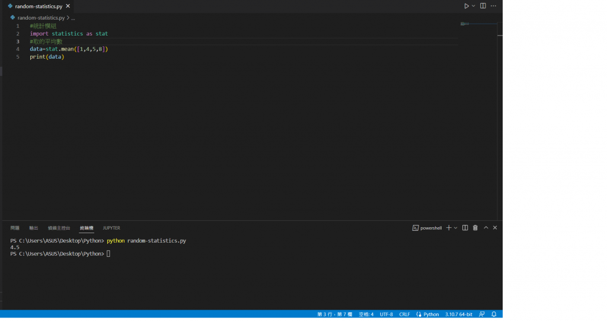Screen dimensions: 607x321
Task: Switch to the 終端機 panel tab
Action: pyautogui.click(x=87, y=228)
